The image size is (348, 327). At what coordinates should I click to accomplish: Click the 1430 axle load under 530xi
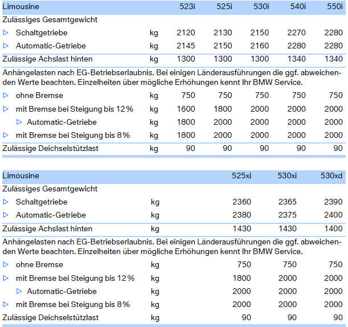pos(288,229)
